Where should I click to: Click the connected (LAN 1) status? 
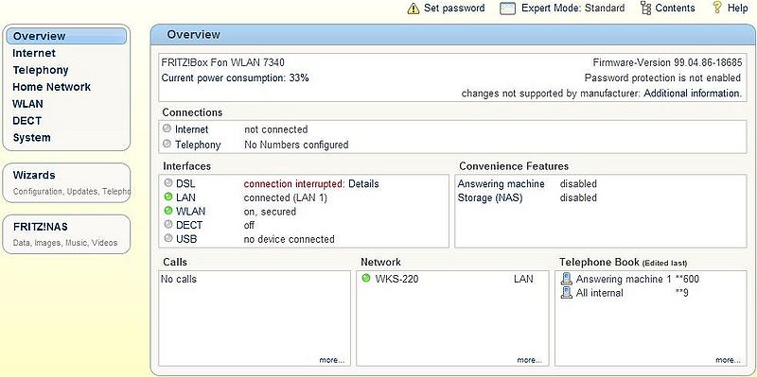click(x=286, y=197)
